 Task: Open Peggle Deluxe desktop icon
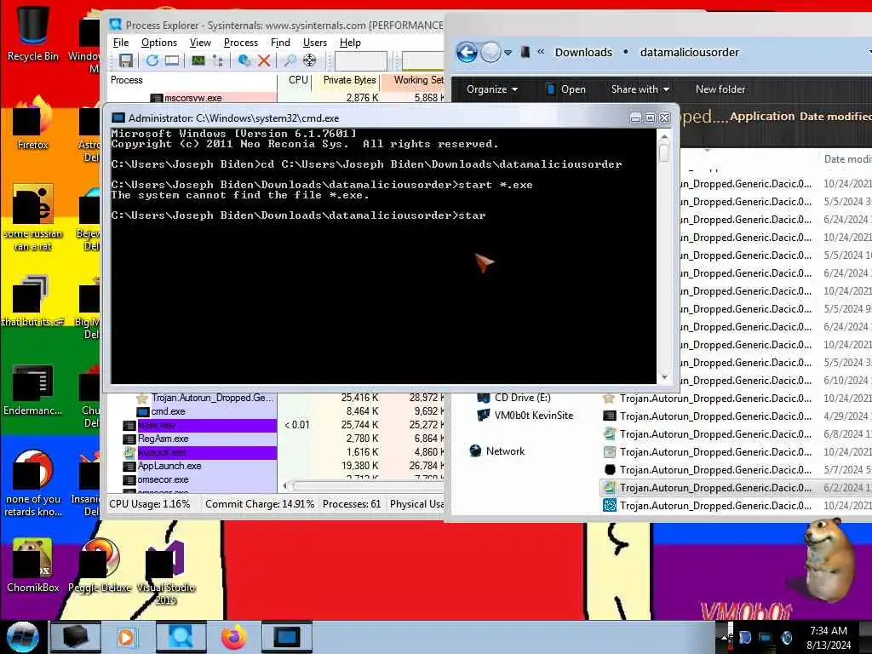point(100,565)
